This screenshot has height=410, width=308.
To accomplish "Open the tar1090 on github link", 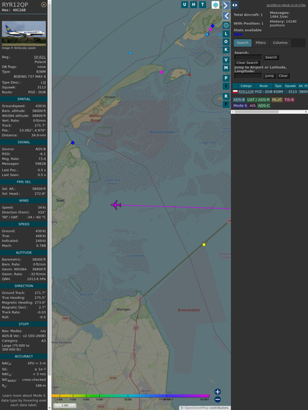I will [x=286, y=5].
